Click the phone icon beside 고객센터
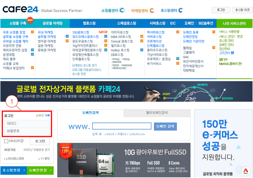 click(232, 53)
